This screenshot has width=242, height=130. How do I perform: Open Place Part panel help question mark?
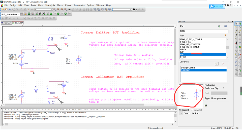click(225, 26)
